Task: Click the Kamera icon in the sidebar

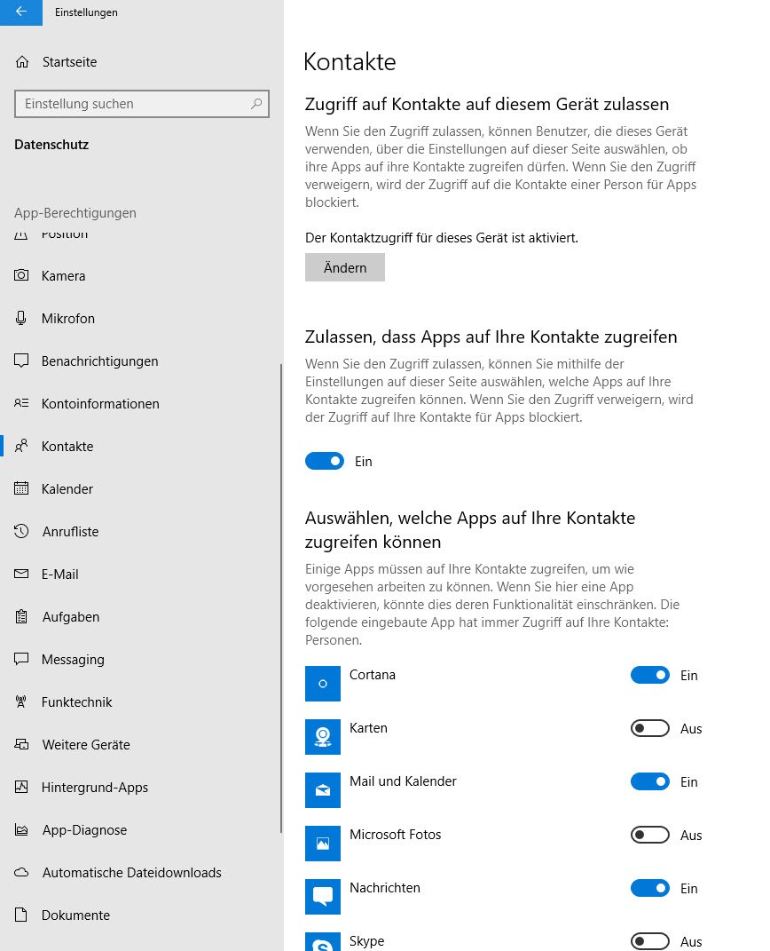Action: [x=22, y=276]
